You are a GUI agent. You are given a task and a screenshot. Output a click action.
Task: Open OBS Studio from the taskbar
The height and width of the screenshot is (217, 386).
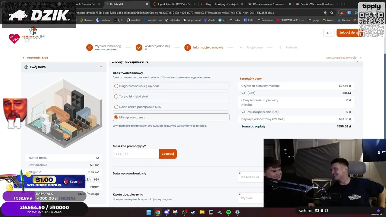tap(184, 212)
